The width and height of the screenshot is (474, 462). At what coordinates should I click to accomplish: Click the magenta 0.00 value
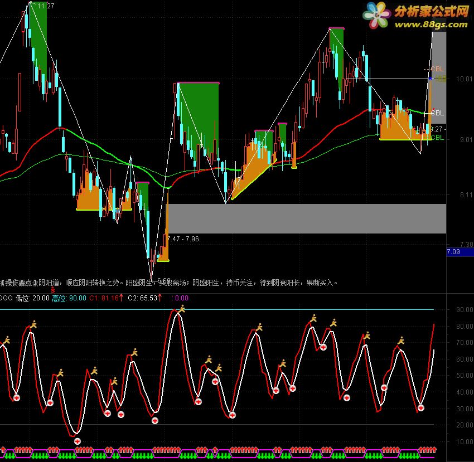point(182,298)
